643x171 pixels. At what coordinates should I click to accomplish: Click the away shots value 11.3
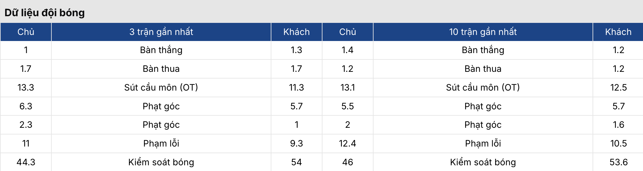click(296, 87)
